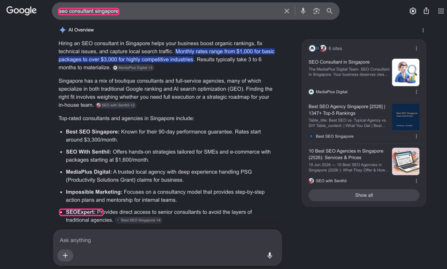Click the highlighted monthly rates sentence
This screenshot has height=269, width=447.
click(x=167, y=55)
